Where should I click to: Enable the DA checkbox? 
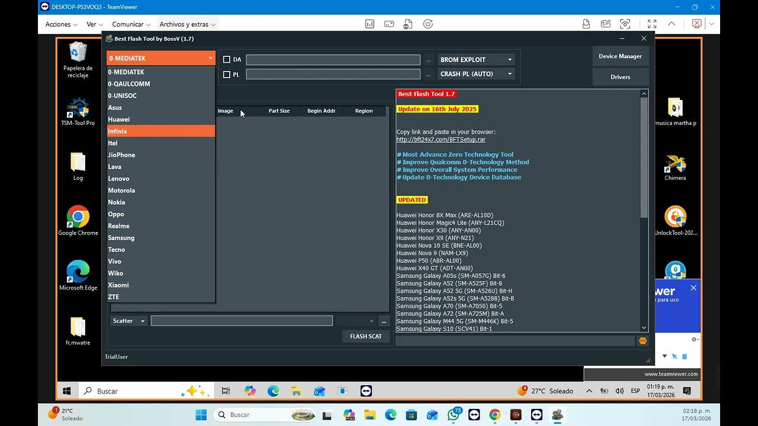226,60
